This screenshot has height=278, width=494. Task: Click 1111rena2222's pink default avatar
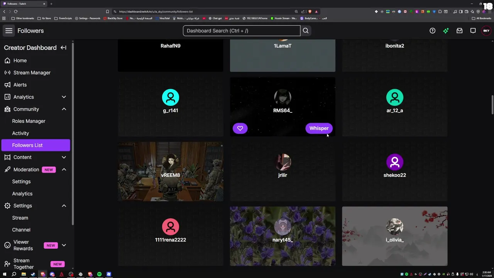[170, 227]
